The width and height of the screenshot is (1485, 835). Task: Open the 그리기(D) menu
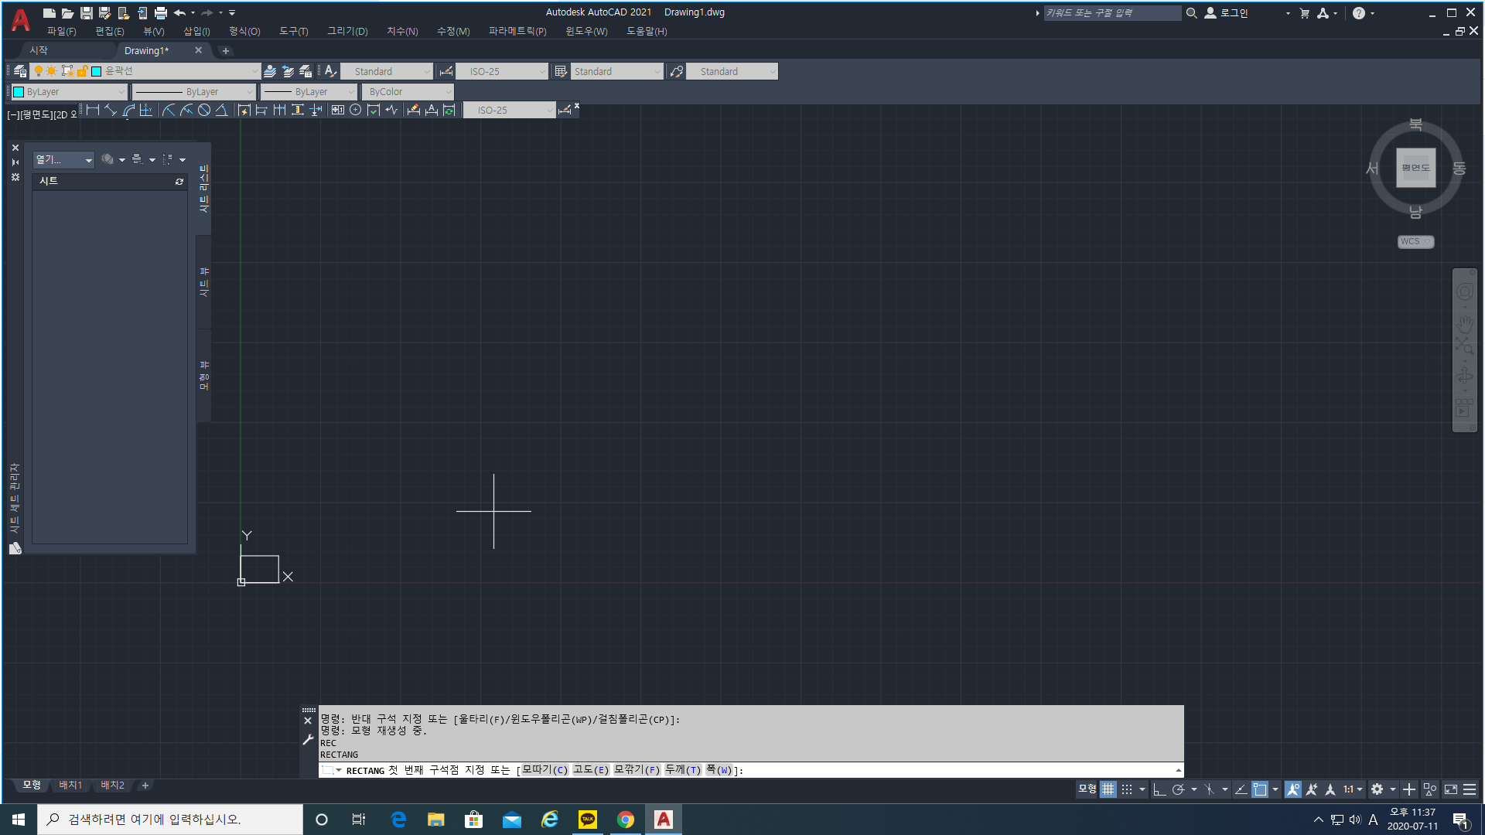347,32
